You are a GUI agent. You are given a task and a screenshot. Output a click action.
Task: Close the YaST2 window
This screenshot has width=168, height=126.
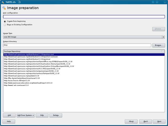pos(165,2)
